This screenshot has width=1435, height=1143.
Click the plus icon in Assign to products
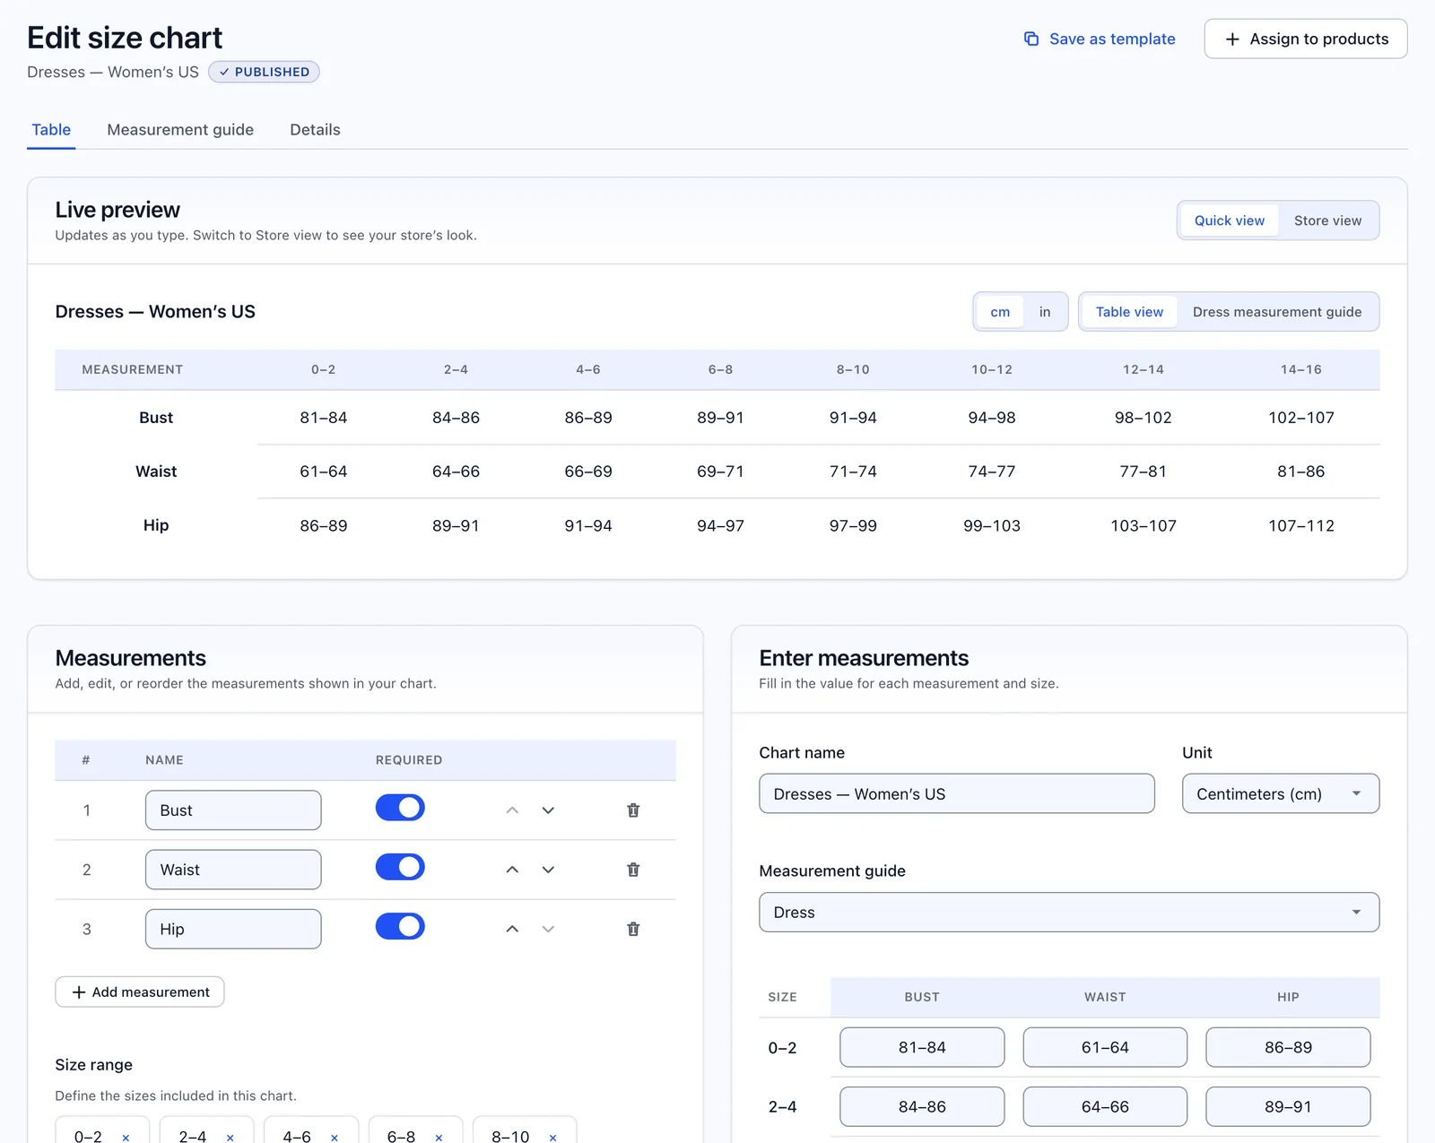click(x=1232, y=39)
